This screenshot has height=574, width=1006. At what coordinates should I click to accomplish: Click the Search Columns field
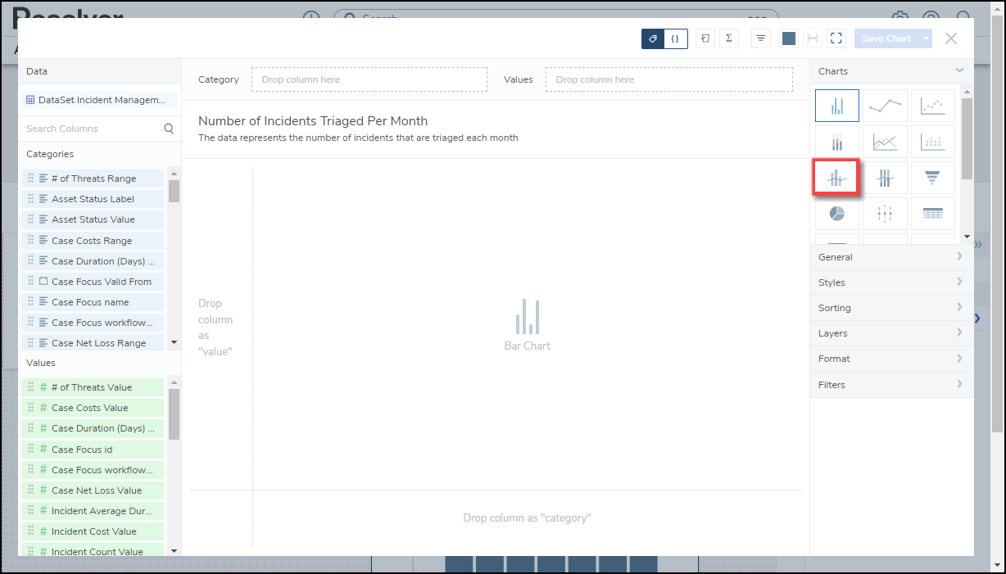(x=99, y=129)
